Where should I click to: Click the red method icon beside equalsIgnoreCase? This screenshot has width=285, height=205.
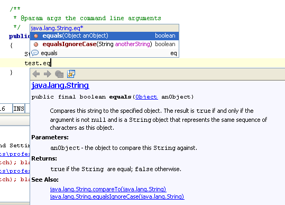pos(36,44)
